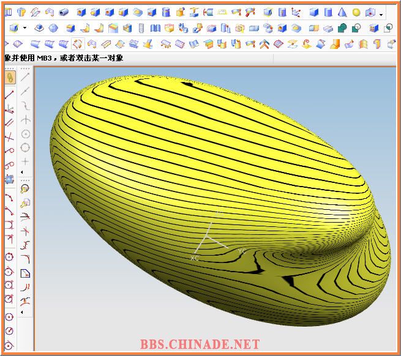
Task: Choose the Cone primitive tool
Action: click(342, 12)
